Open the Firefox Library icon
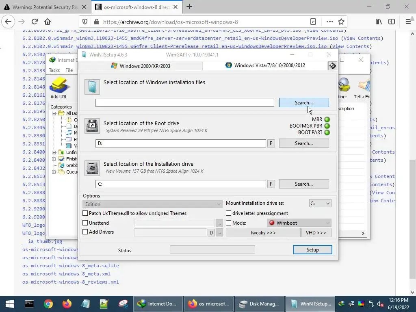The width and height of the screenshot is (416, 312). click(379, 22)
